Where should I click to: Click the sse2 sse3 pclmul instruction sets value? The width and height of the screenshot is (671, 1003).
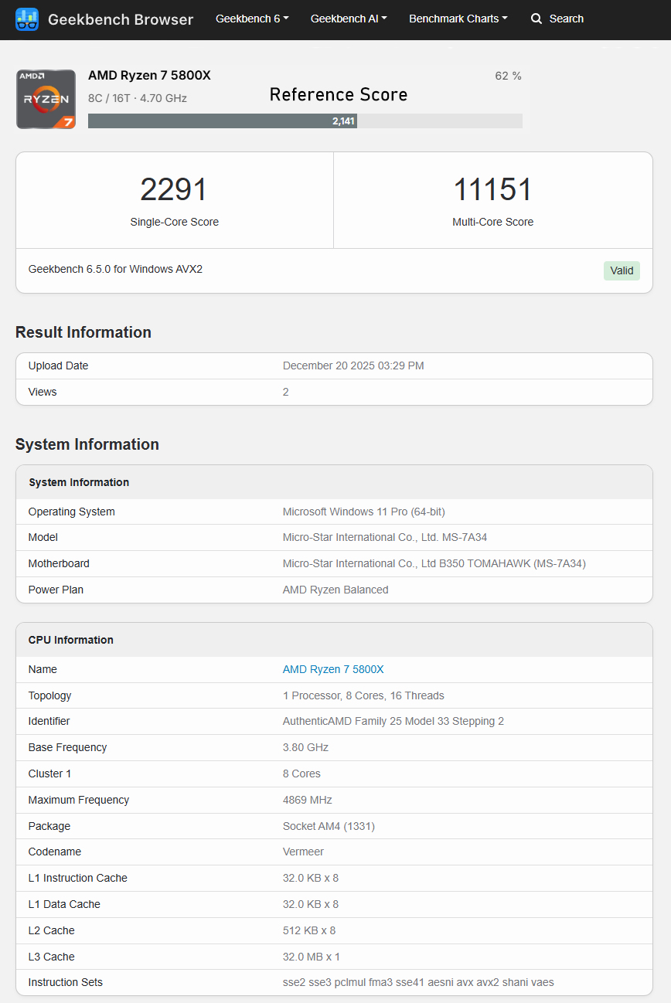(x=418, y=982)
